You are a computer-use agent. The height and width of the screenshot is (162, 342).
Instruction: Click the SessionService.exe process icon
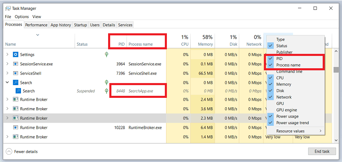tap(16, 64)
